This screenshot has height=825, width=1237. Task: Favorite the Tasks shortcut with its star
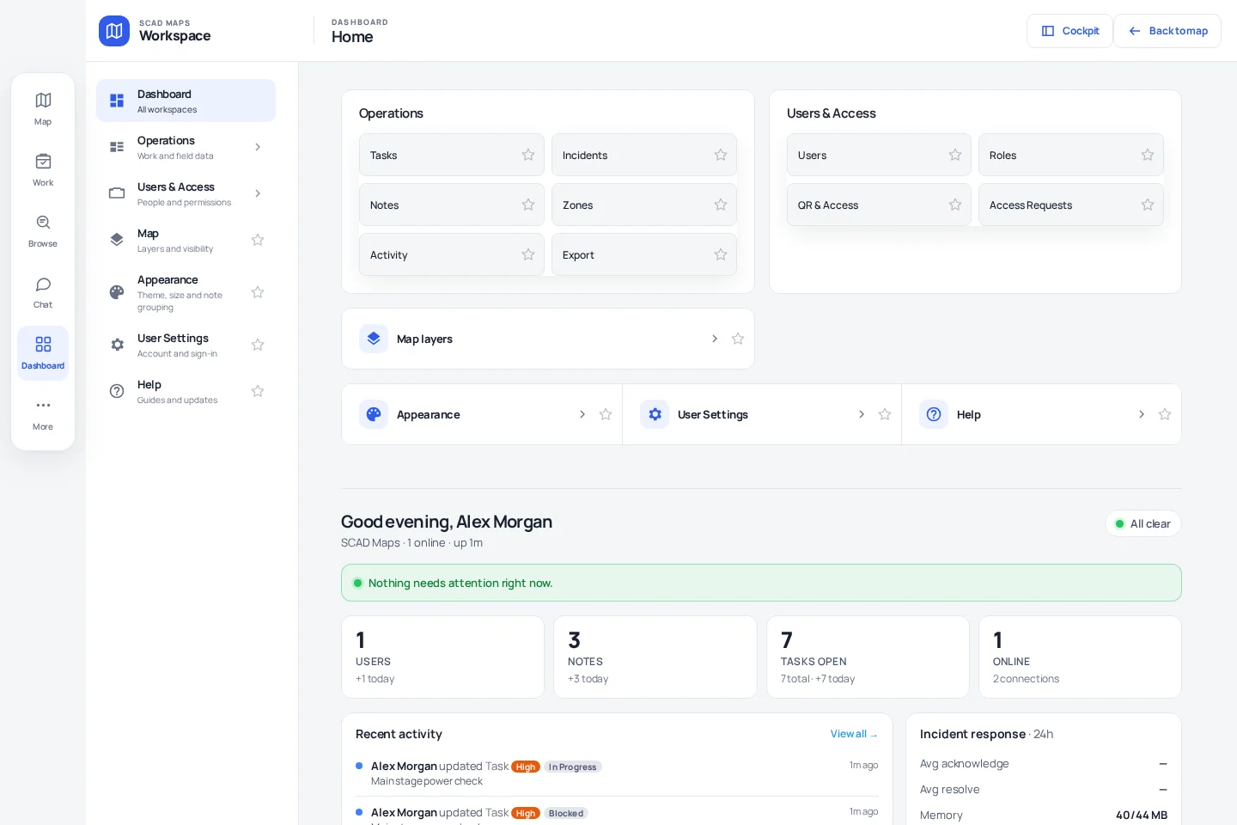point(528,155)
